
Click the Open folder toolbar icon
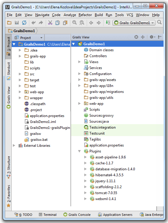[x=9, y=23]
